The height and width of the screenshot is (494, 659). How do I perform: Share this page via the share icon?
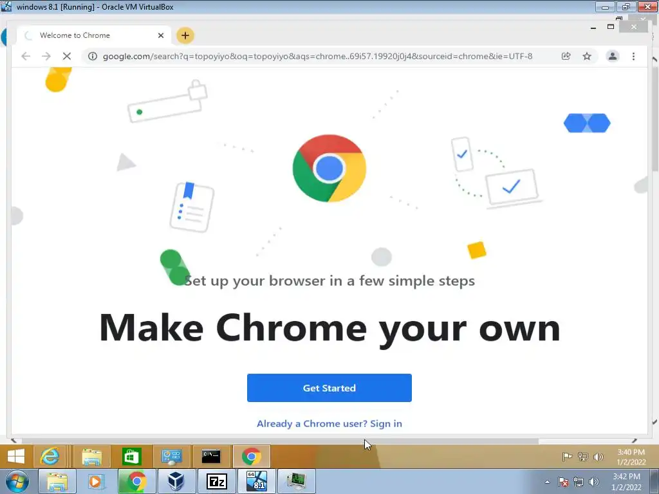(x=566, y=57)
